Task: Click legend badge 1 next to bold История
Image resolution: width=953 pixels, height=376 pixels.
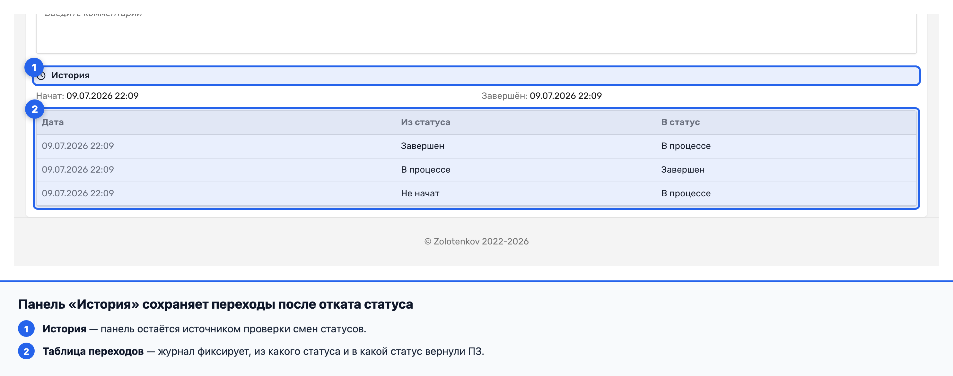Action: click(x=26, y=329)
